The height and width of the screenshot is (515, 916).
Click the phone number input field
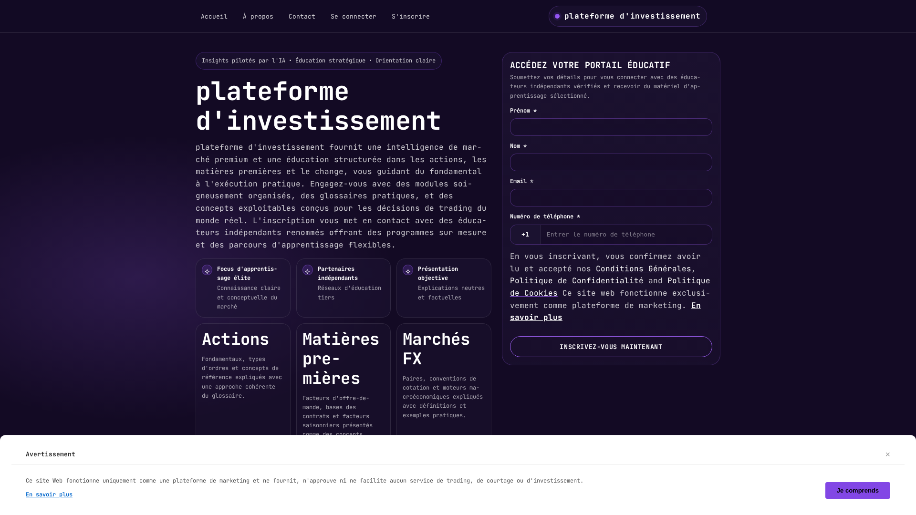(x=626, y=235)
